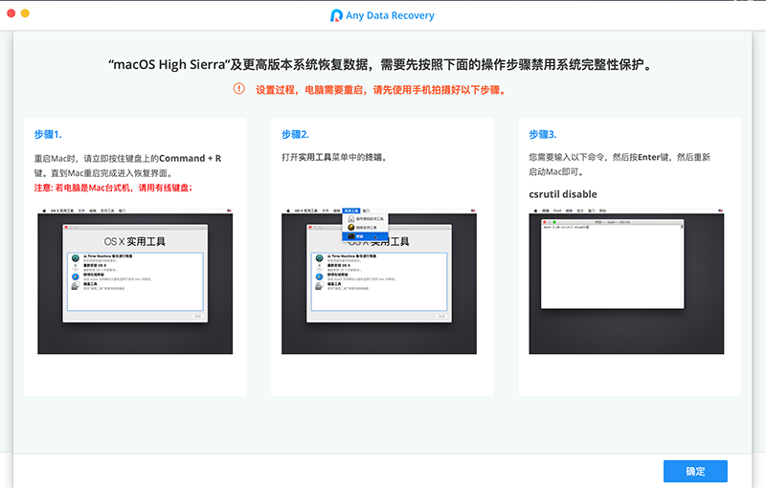766x488 pixels.
Task: Click the Any Data Recovery title text
Action: pos(390,15)
